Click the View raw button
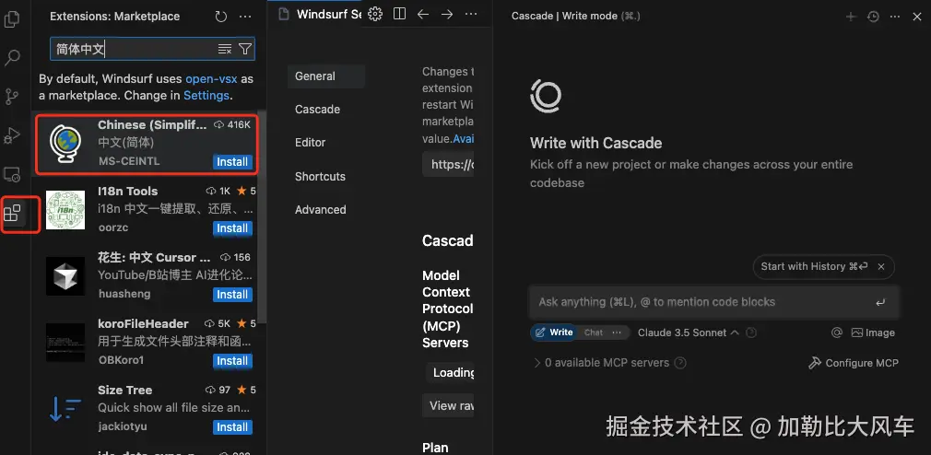This screenshot has width=931, height=455. 448,406
